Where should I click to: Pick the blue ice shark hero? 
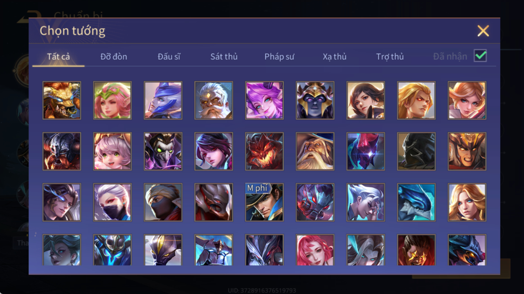(416, 202)
